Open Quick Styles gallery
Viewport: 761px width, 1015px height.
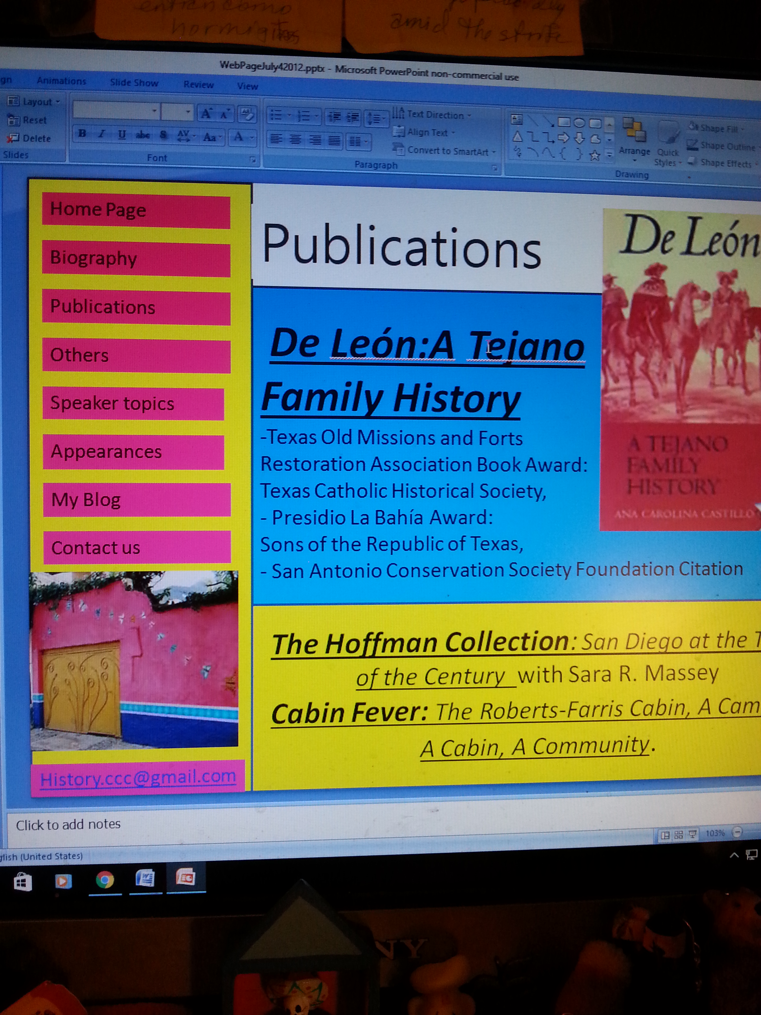[668, 144]
